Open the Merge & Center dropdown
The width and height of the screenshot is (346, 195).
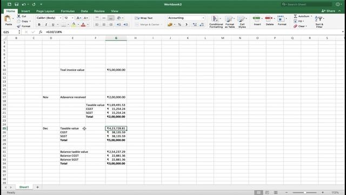(162, 24)
